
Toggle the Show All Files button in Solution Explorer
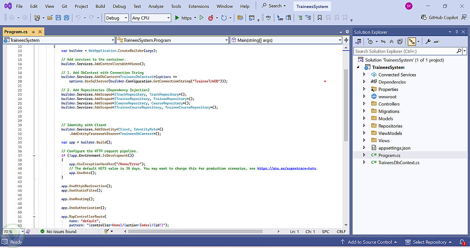click(x=400, y=41)
